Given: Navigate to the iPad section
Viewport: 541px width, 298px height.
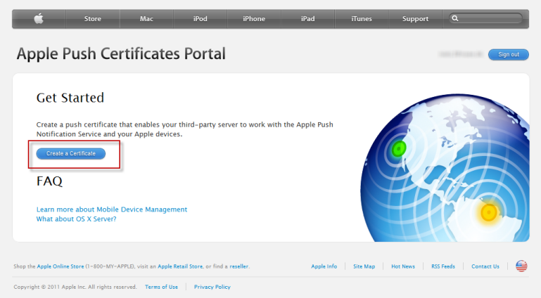Looking at the screenshot, I should tap(307, 19).
